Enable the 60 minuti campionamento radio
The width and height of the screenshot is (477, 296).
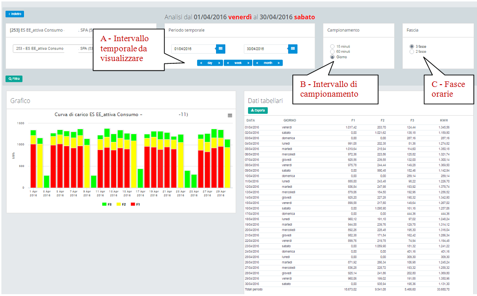pos(332,51)
